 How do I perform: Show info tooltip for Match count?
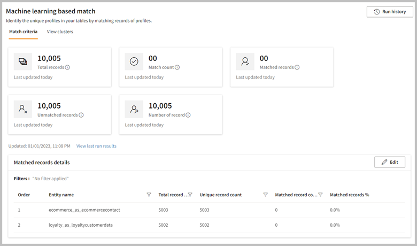(x=177, y=67)
